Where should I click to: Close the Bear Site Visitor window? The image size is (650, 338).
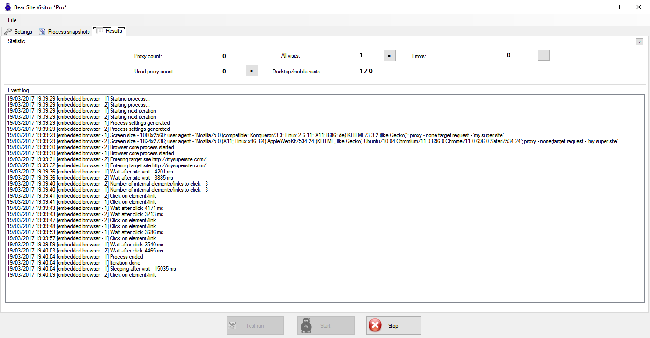[x=639, y=7]
